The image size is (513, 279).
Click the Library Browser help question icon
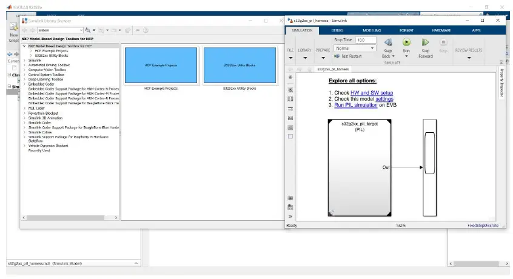(x=146, y=30)
